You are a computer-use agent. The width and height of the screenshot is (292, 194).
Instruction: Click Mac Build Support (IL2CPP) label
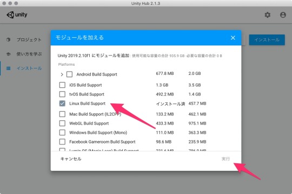click(95, 114)
